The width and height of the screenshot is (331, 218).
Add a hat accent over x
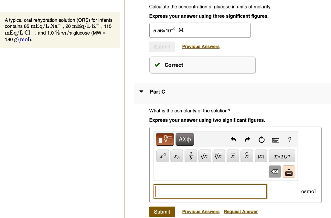coord(247,156)
